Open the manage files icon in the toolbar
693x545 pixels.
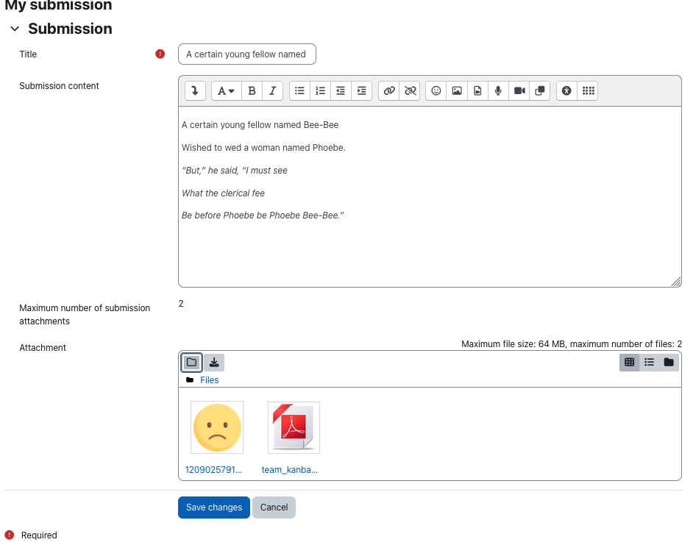[x=540, y=91]
